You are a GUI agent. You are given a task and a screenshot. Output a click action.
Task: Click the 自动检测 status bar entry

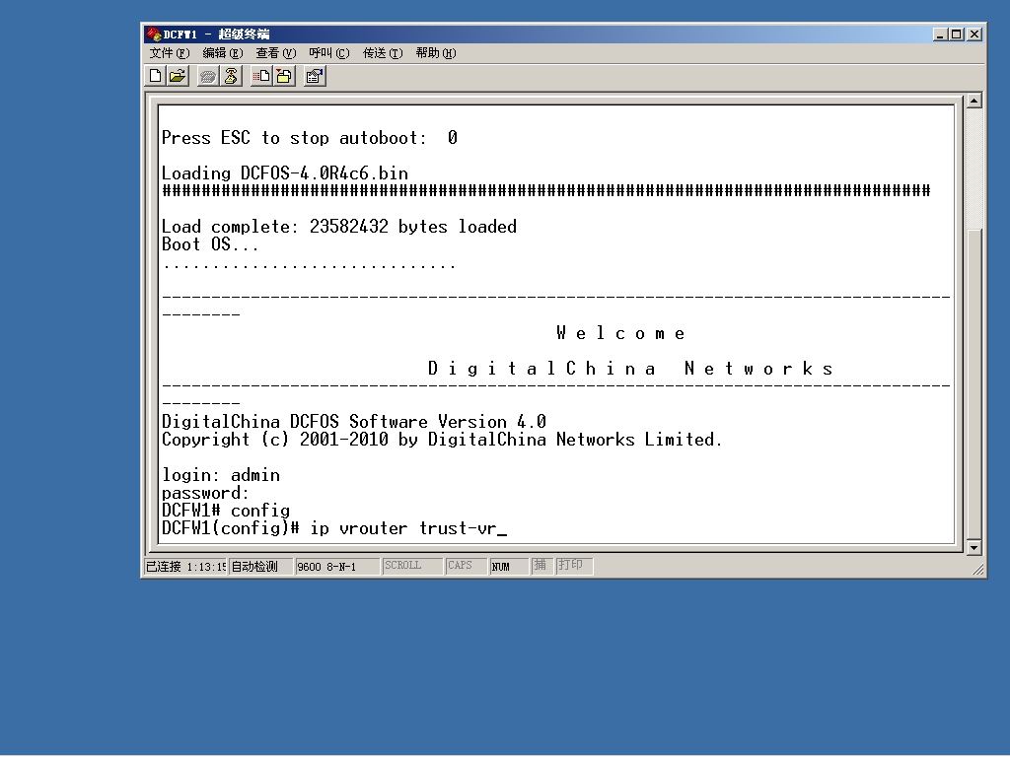(x=260, y=567)
